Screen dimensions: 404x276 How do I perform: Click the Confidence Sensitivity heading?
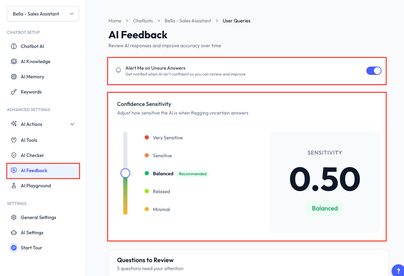(x=144, y=104)
